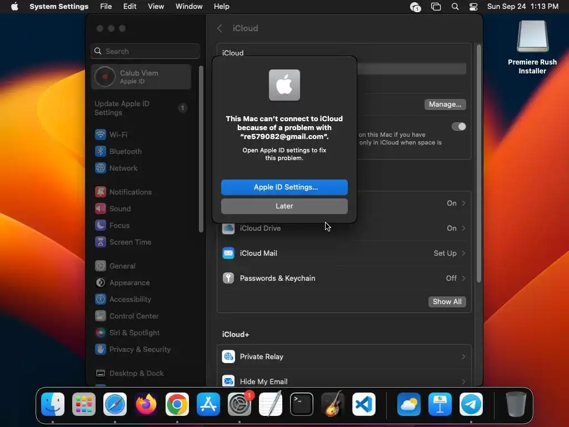Click the Apple ID Settings… button
Screen dimensions: 569x427
pyautogui.click(x=284, y=187)
